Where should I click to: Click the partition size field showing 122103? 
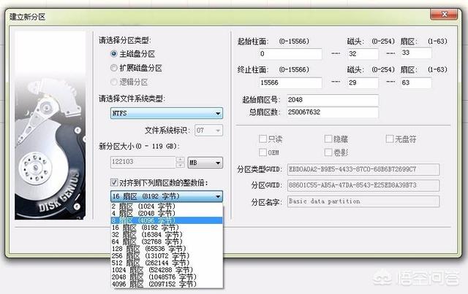(143, 162)
